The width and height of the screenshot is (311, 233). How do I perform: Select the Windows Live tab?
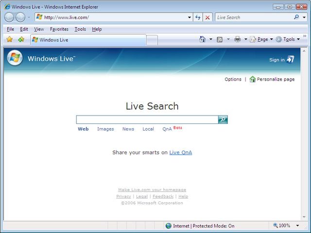(x=87, y=40)
